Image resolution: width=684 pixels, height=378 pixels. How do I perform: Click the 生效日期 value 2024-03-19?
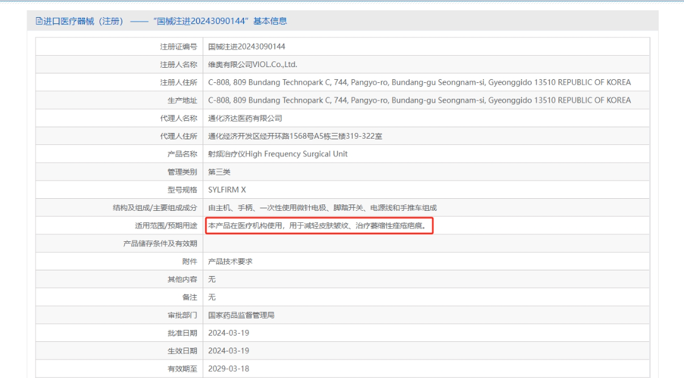coord(229,350)
